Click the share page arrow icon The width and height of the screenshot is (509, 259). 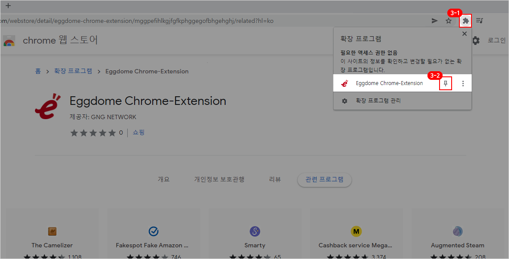pyautogui.click(x=434, y=21)
